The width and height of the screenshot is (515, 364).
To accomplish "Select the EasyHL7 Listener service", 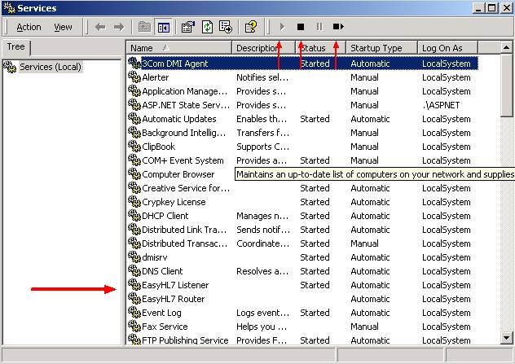I will click(x=302, y=285).
